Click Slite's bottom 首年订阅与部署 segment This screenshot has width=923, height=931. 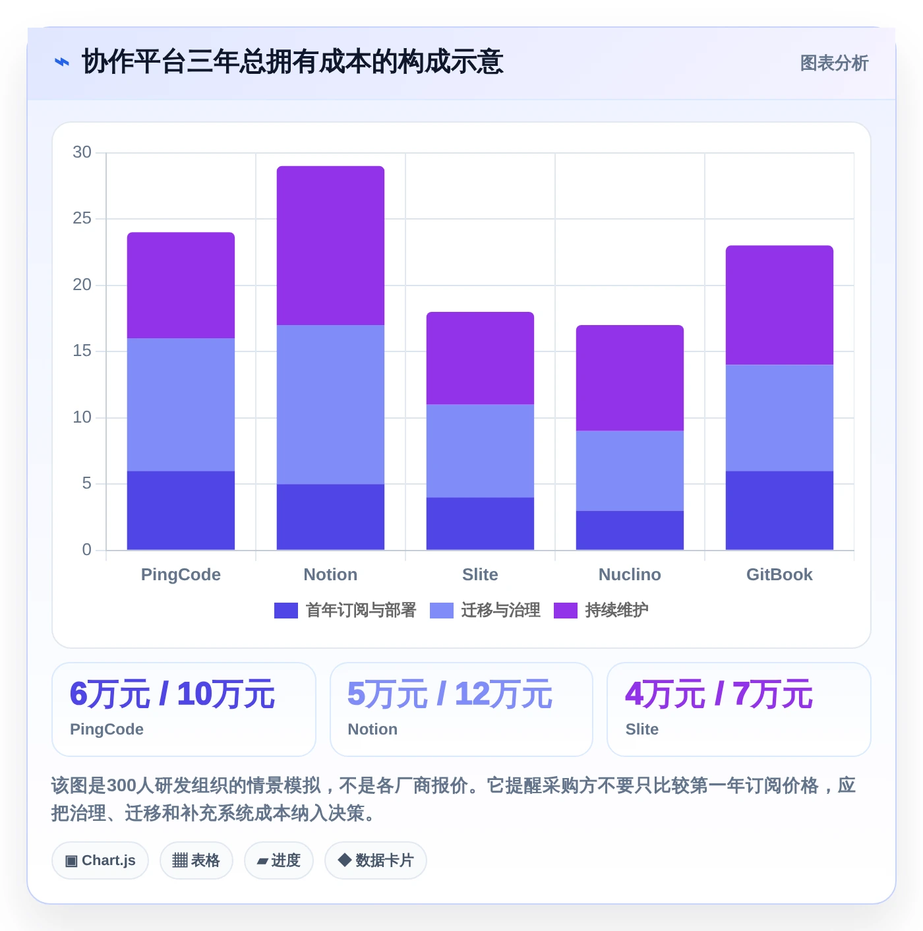click(480, 524)
